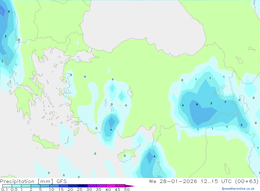
Task: Click the legend label '0.1'
Action: click(4, 189)
